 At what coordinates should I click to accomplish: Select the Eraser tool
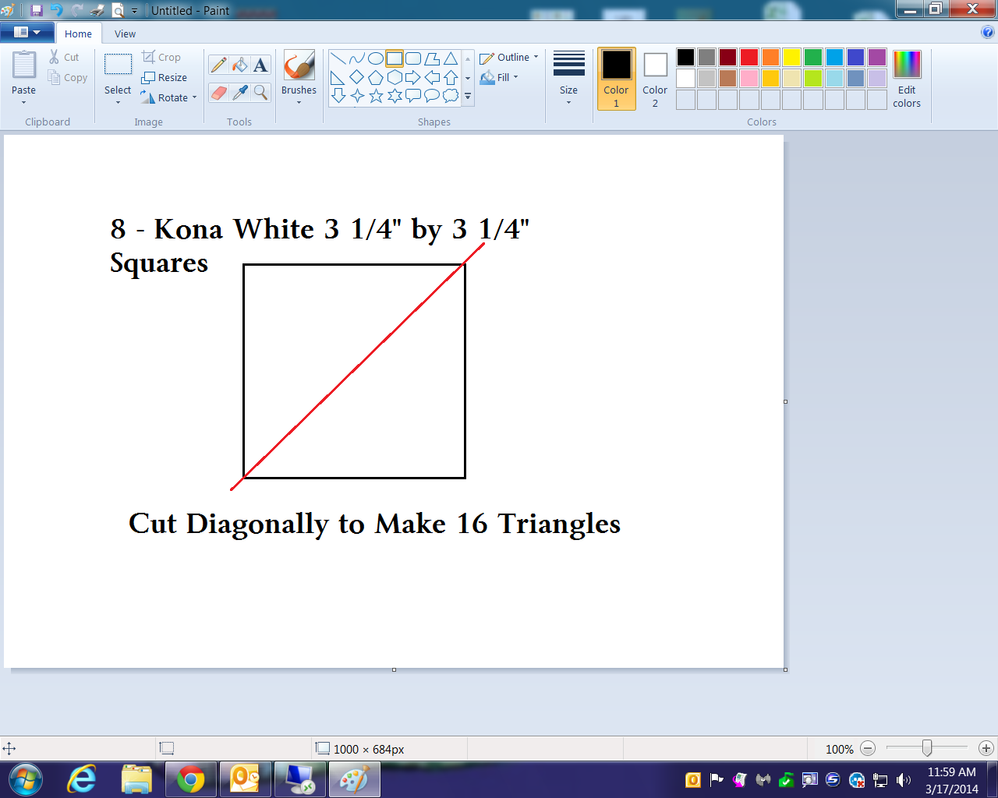(218, 92)
